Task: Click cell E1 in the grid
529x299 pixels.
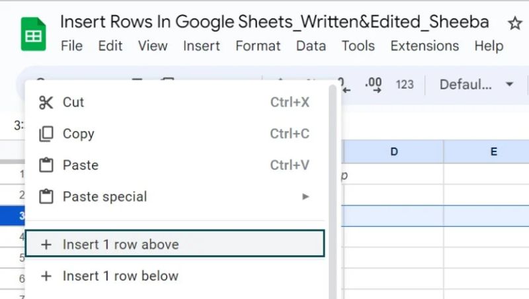Action: pyautogui.click(x=486, y=174)
